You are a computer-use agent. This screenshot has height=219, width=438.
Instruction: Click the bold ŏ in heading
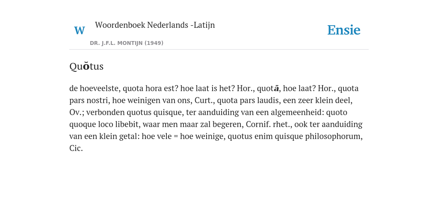click(86, 66)
